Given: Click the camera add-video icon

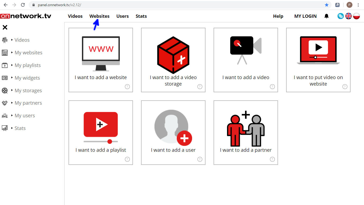Looking at the screenshot, I should click(246, 50).
